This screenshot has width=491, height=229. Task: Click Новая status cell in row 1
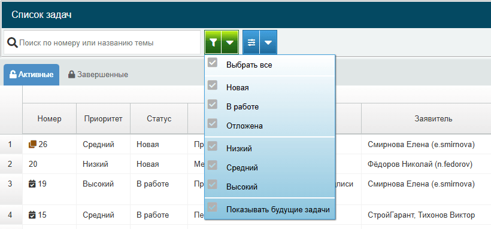(x=159, y=145)
